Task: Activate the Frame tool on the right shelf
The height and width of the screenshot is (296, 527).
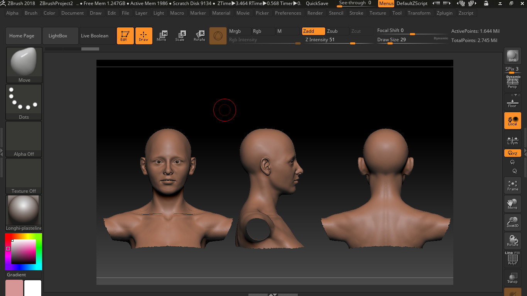Action: tap(512, 185)
